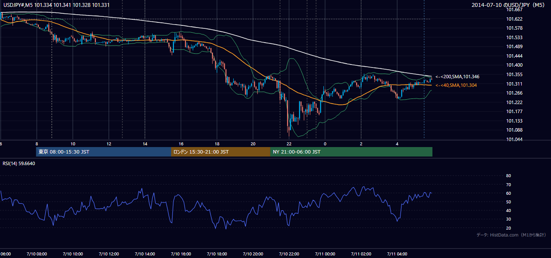The height and width of the screenshot is (258, 551).
Task: Click the 7/10 22:00 date label
Action: click(289, 254)
